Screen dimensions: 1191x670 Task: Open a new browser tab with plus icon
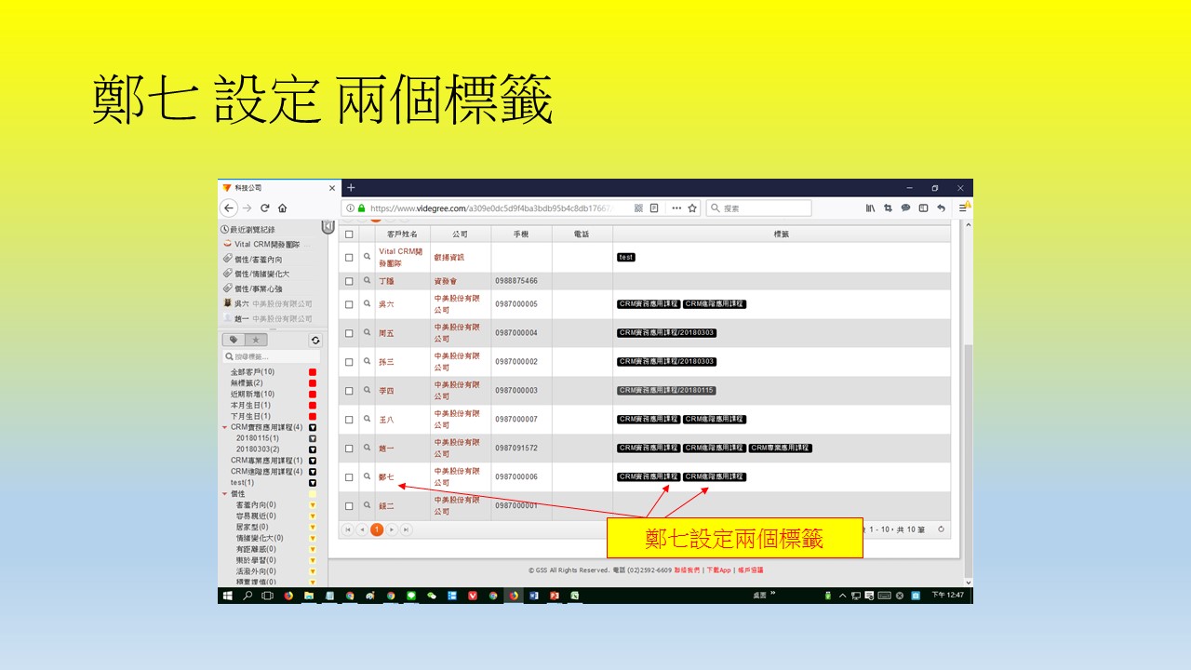click(x=351, y=188)
